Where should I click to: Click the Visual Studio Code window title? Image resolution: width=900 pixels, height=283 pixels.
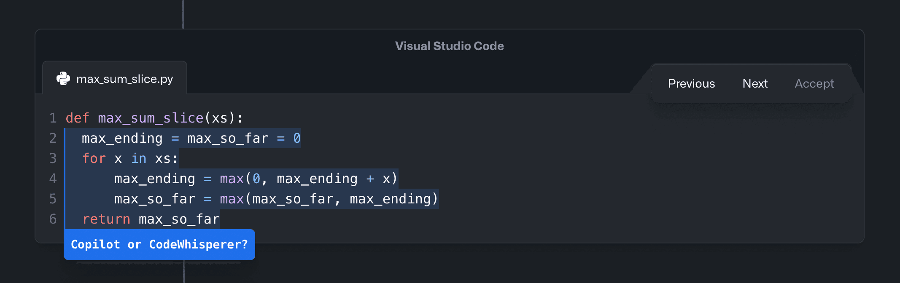point(449,46)
